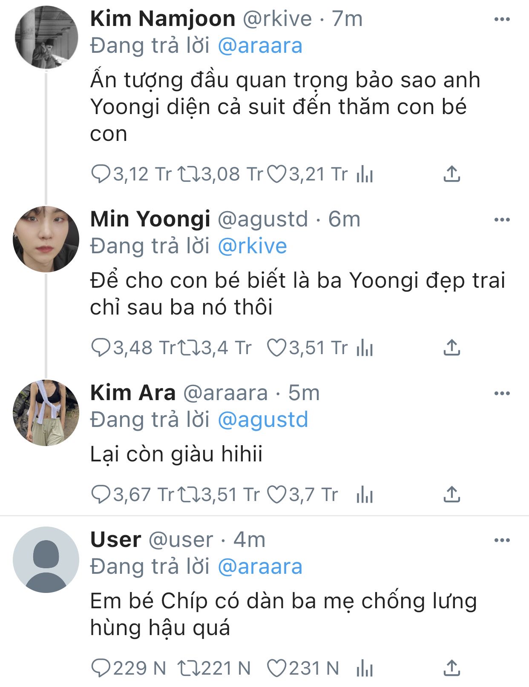529x687 pixels.
Task: Open more options on Kim Ara's tweet
Action: pos(502,393)
